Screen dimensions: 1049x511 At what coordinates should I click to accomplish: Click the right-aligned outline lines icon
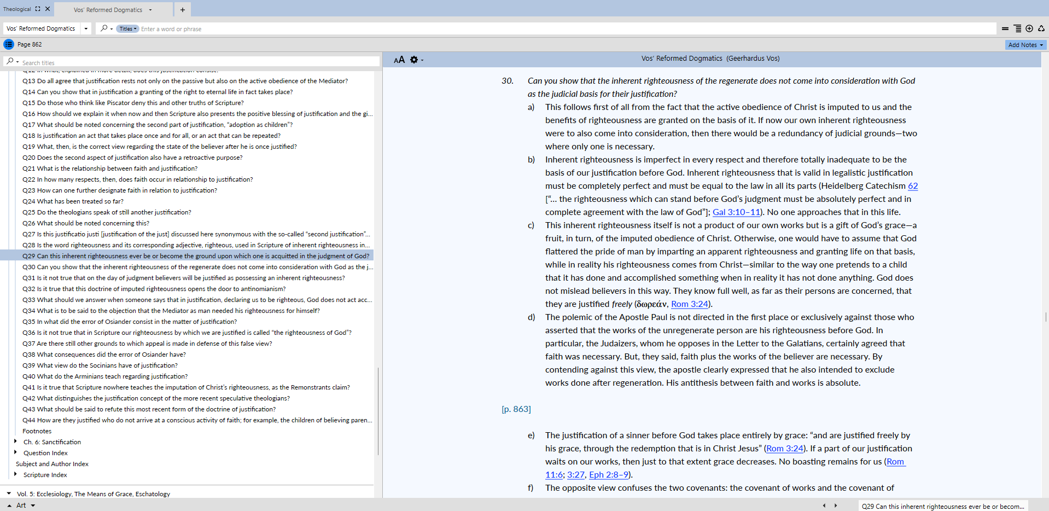pos(1017,28)
